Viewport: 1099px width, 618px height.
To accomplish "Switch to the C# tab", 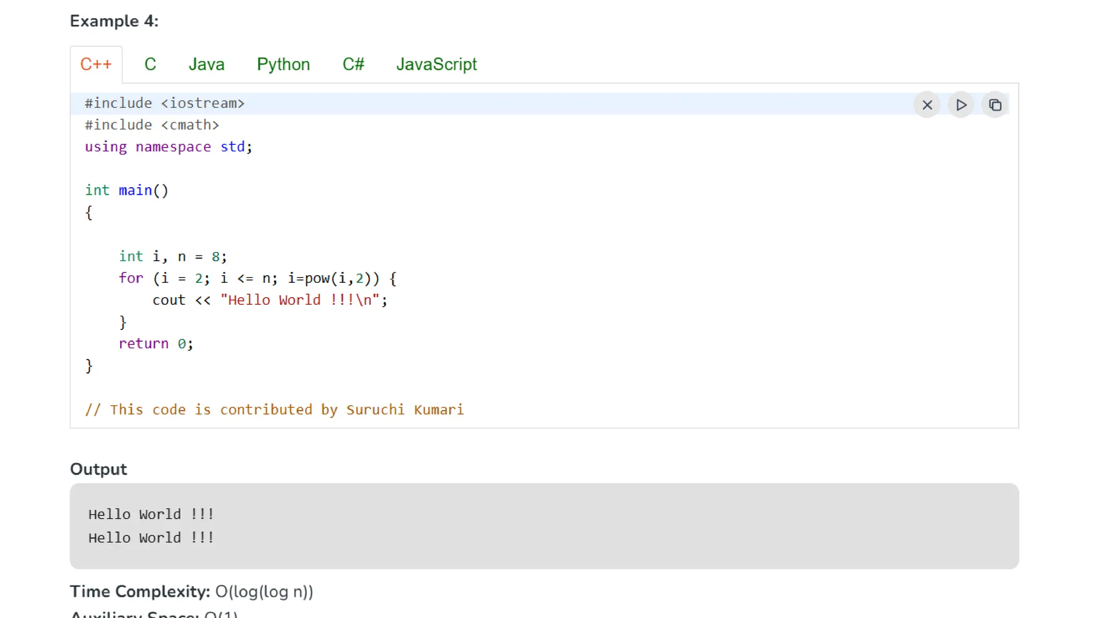I will tap(353, 64).
